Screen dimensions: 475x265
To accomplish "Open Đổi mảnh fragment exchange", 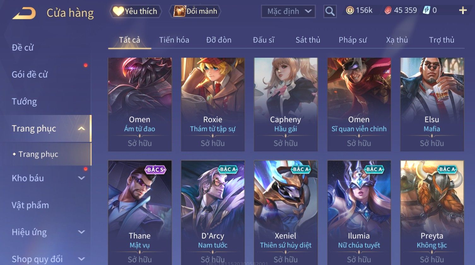I will coord(195,11).
